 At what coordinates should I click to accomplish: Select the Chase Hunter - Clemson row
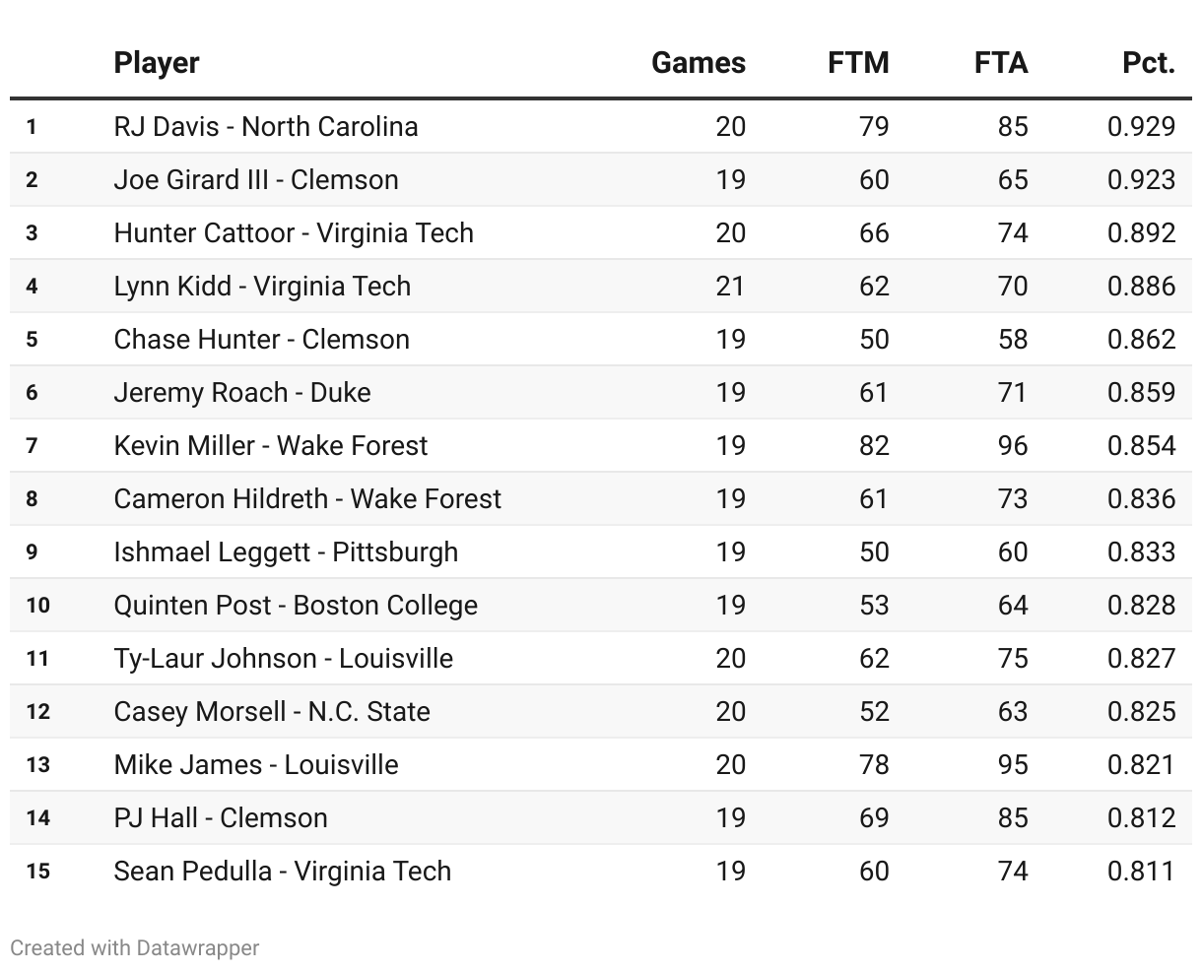tap(261, 339)
